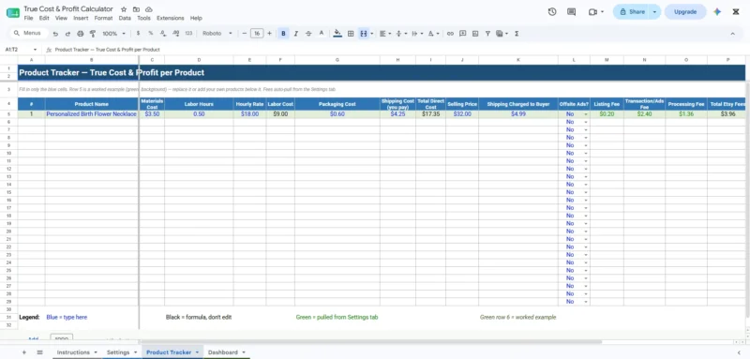Image resolution: width=750 pixels, height=359 pixels.
Task: Open the functions sigma menu
Action: coord(517,34)
